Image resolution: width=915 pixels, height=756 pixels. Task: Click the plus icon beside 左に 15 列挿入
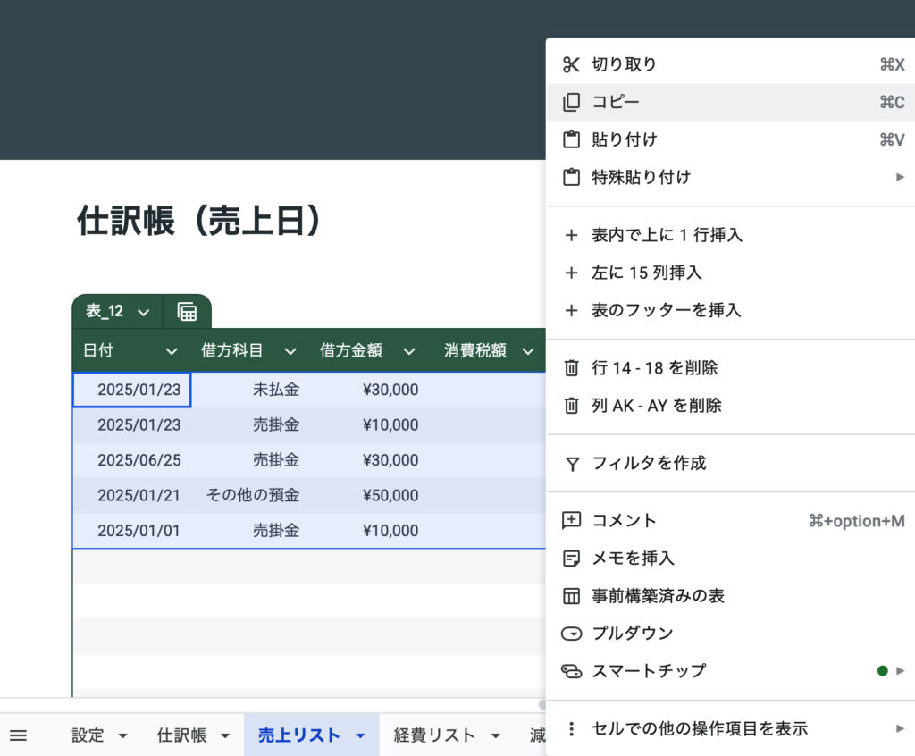tap(571, 273)
